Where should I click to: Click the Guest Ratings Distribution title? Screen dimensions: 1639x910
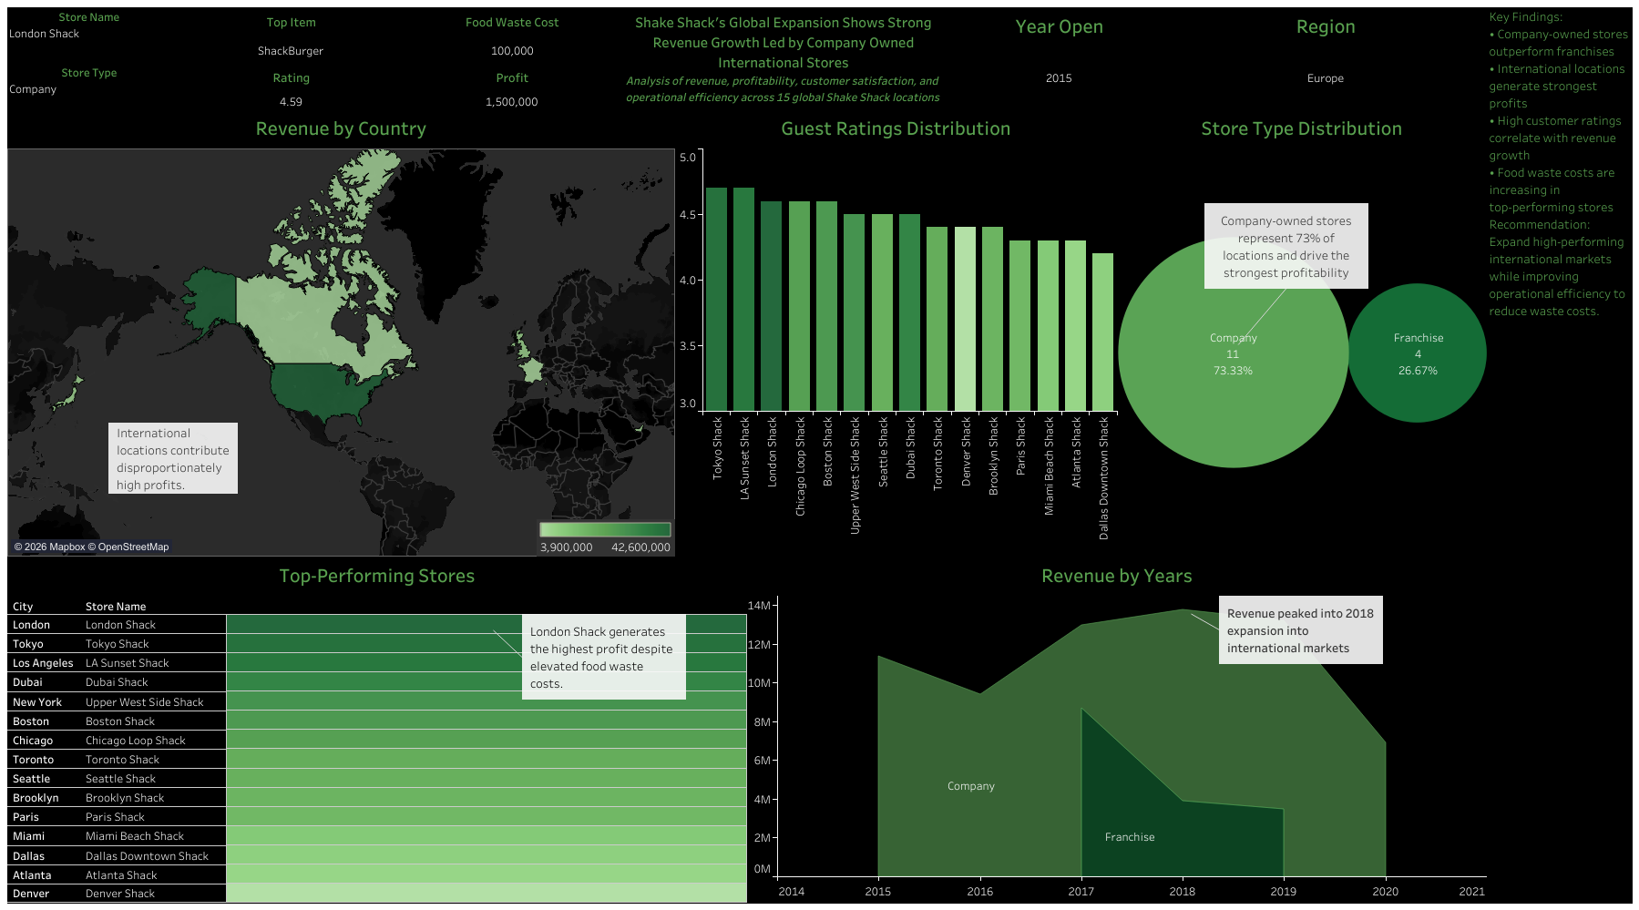pos(896,128)
